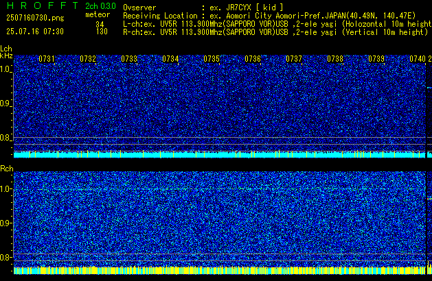
Task: Click the Lch channel label
Action: coord(6,49)
